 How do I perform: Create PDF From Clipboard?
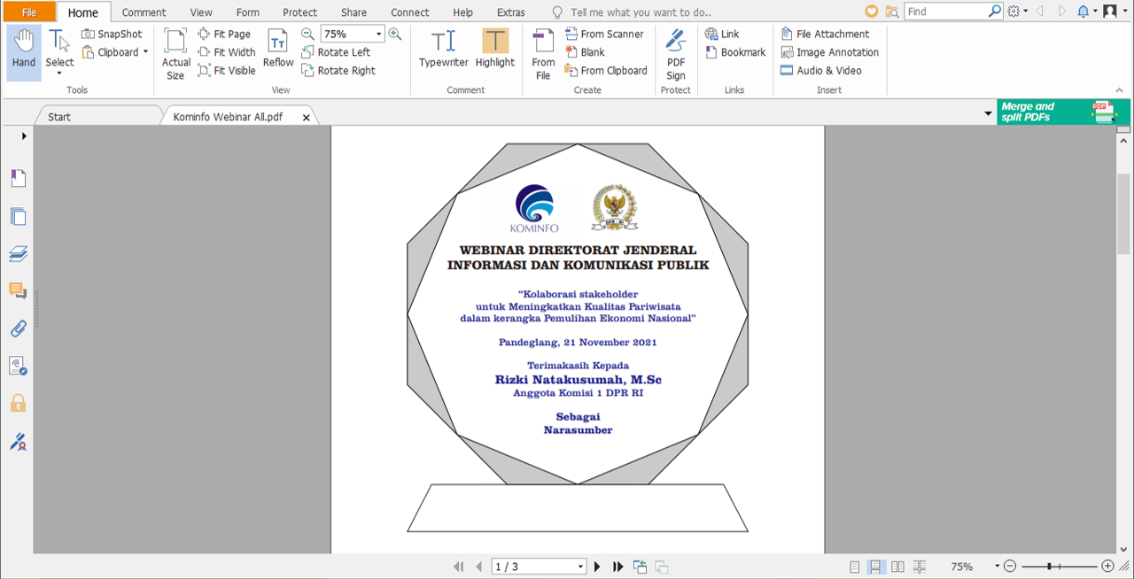pos(606,71)
